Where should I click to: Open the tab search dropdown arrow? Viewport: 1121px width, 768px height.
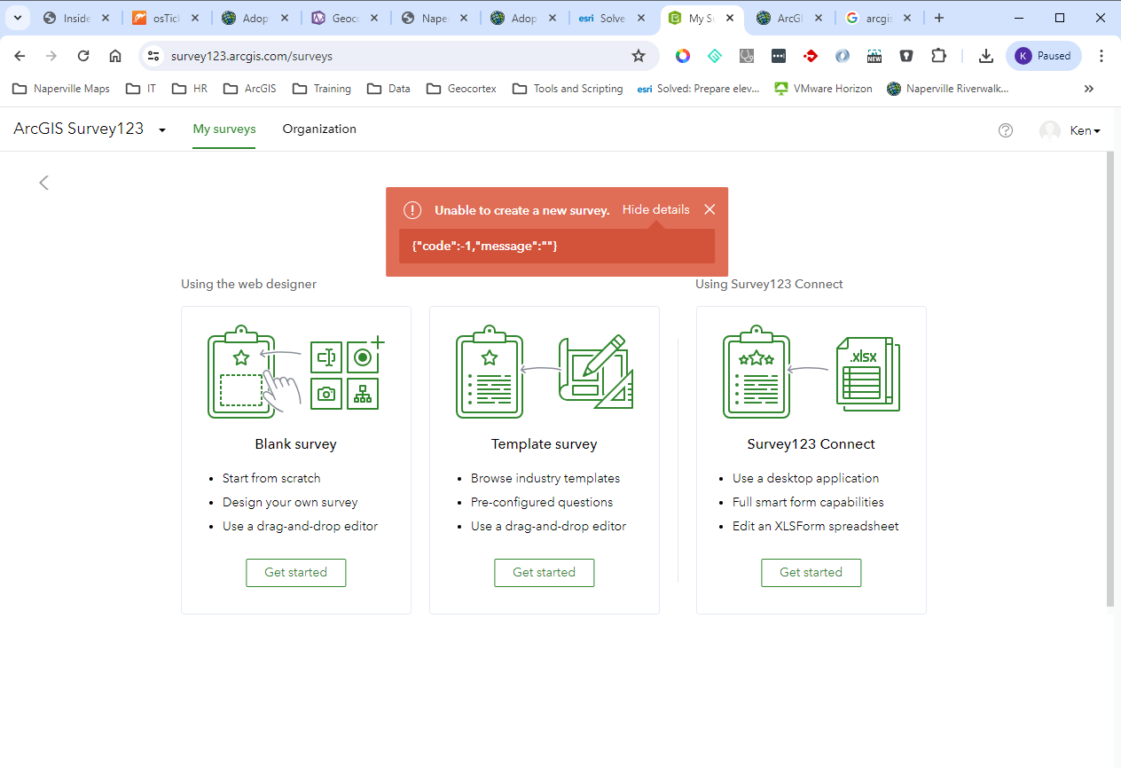click(x=18, y=18)
